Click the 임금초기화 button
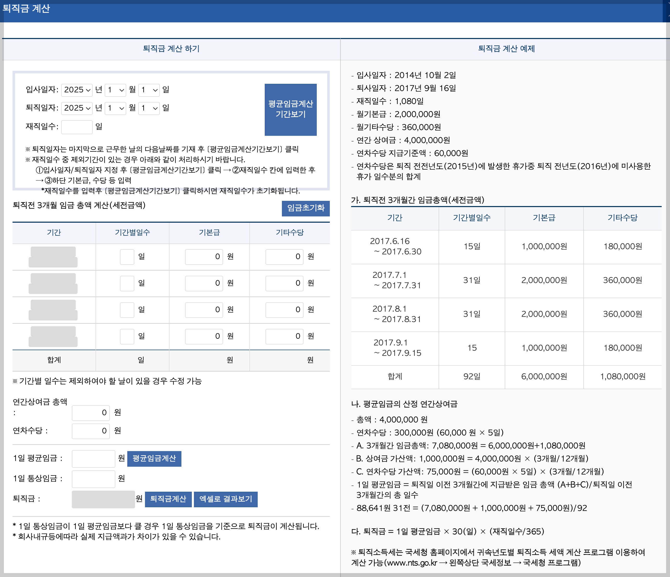 (305, 208)
